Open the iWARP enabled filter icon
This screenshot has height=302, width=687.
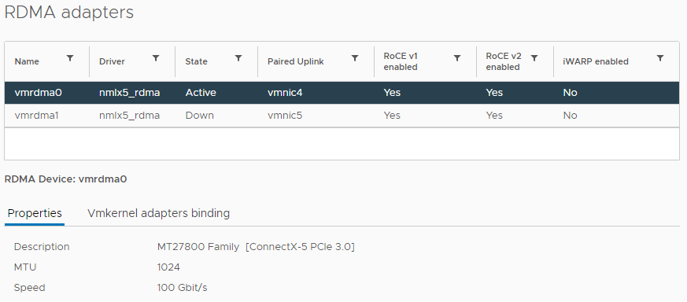pyautogui.click(x=660, y=58)
